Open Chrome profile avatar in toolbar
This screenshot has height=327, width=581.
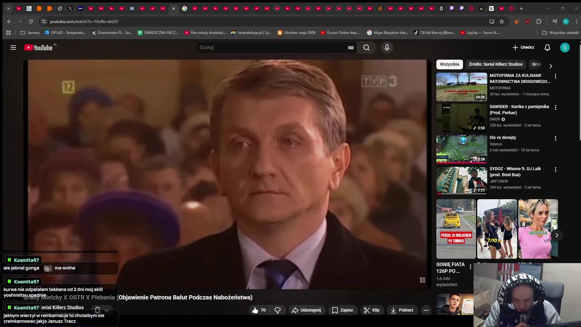(x=566, y=21)
